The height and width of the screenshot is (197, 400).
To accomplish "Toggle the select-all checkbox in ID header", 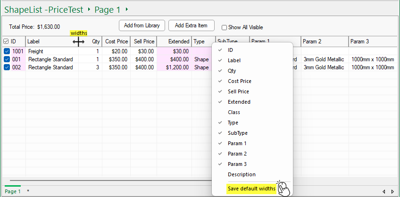I will point(6,41).
